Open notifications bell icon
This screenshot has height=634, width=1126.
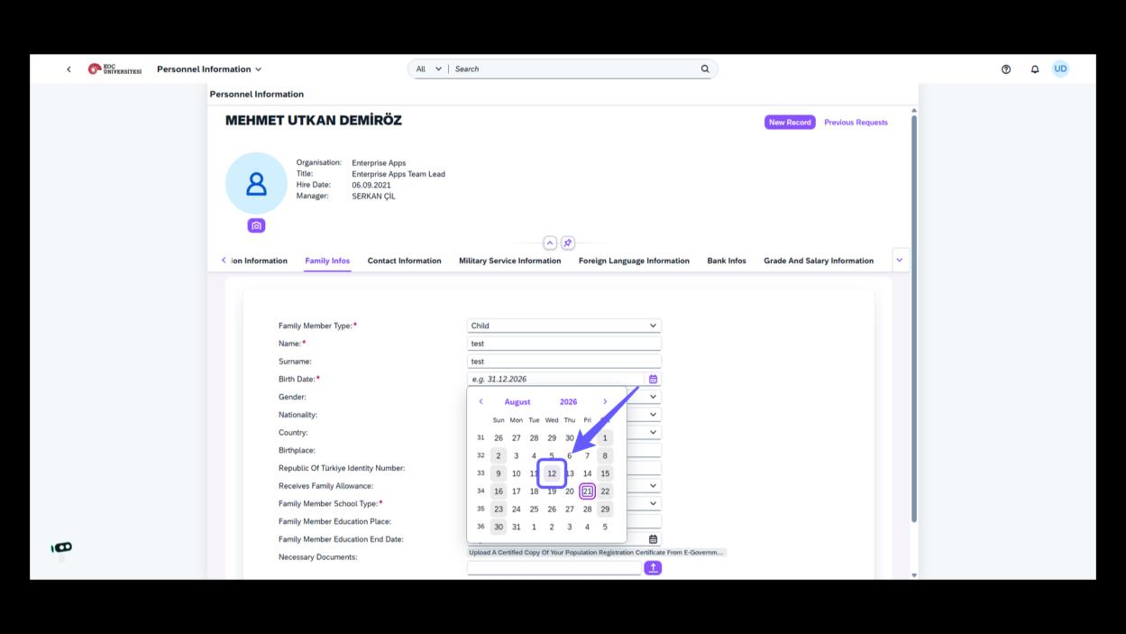click(x=1035, y=69)
